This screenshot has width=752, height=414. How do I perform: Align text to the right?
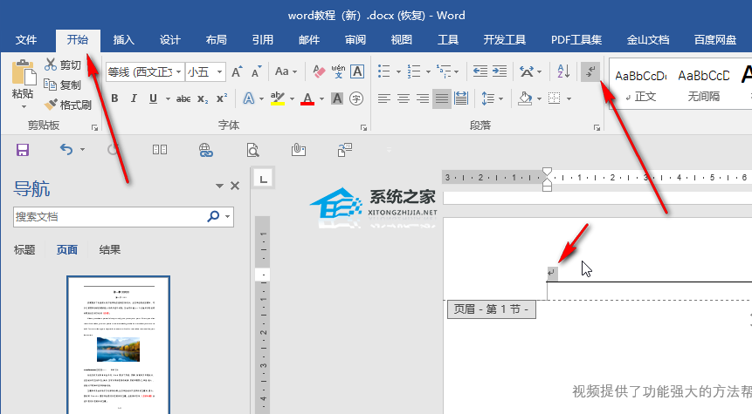click(x=423, y=98)
